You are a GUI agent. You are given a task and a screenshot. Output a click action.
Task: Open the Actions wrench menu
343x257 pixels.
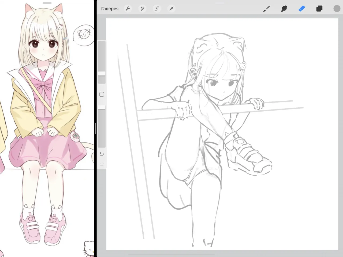[128, 9]
